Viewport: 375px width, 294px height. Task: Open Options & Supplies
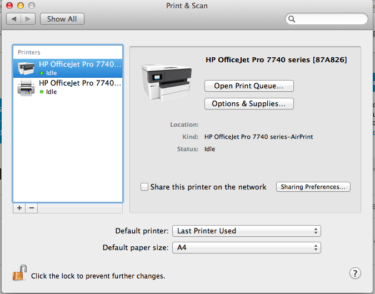[249, 104]
